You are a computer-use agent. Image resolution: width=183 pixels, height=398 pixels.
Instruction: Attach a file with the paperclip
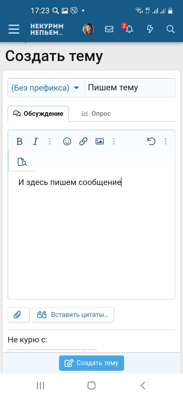18,315
